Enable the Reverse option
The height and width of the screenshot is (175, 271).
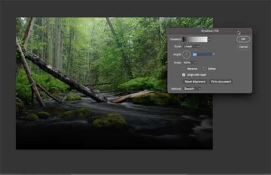click(x=184, y=69)
